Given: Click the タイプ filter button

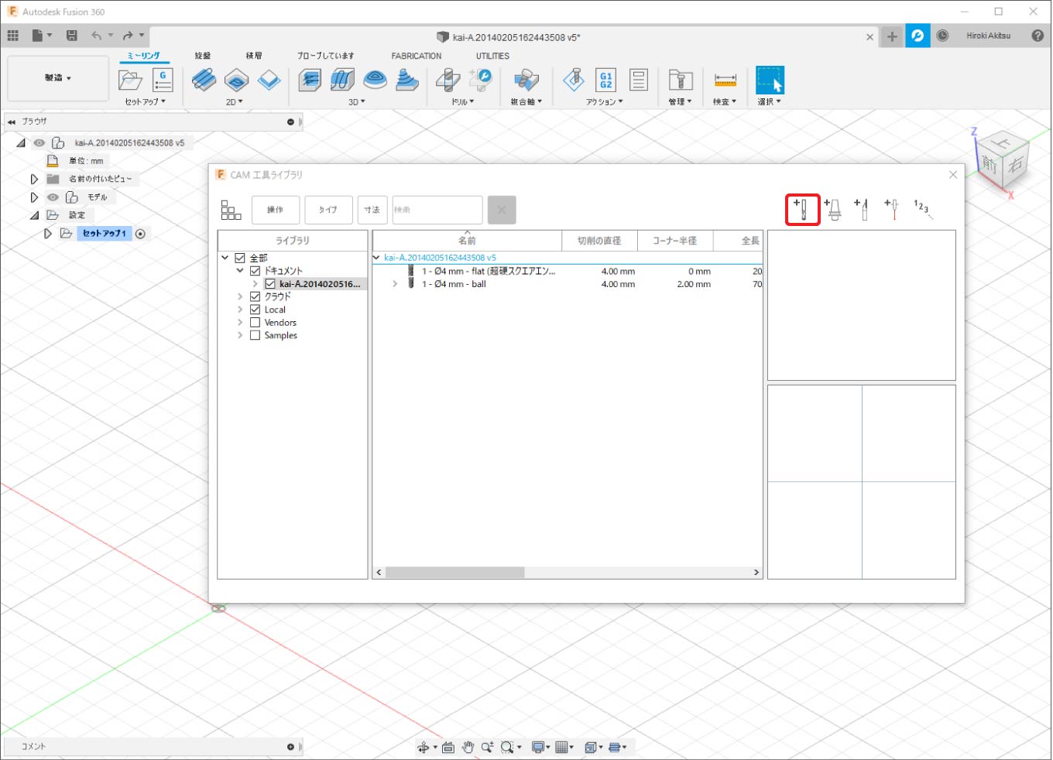Looking at the screenshot, I should pos(328,210).
